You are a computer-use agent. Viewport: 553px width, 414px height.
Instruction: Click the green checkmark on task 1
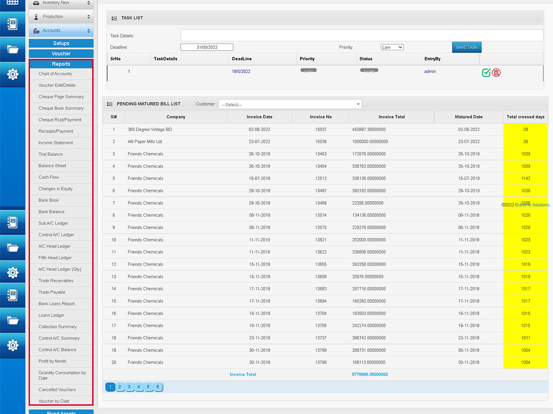tap(486, 73)
